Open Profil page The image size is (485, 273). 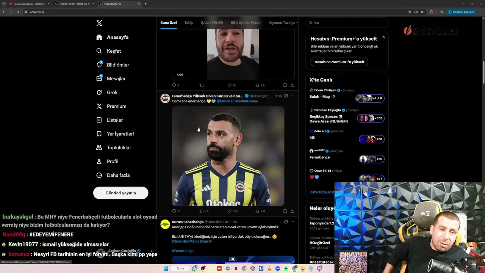pos(107,161)
